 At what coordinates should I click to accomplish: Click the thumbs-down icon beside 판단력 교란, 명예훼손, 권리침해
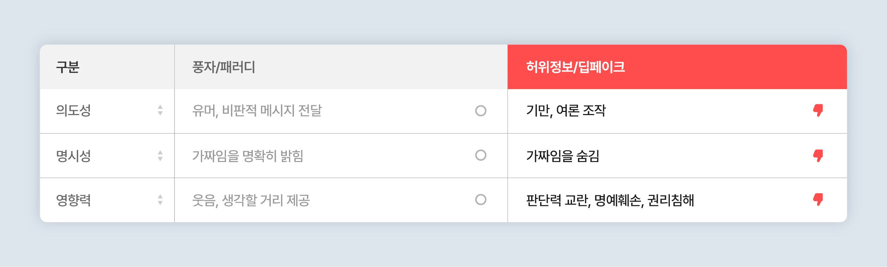[x=818, y=200]
